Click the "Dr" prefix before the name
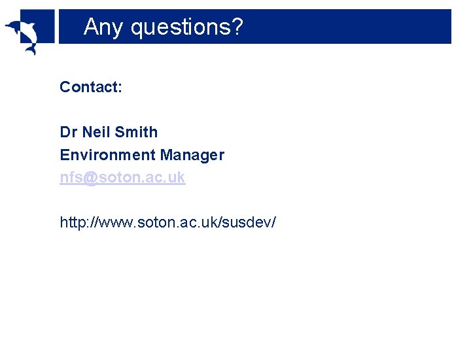The image size is (471, 353). coord(69,132)
